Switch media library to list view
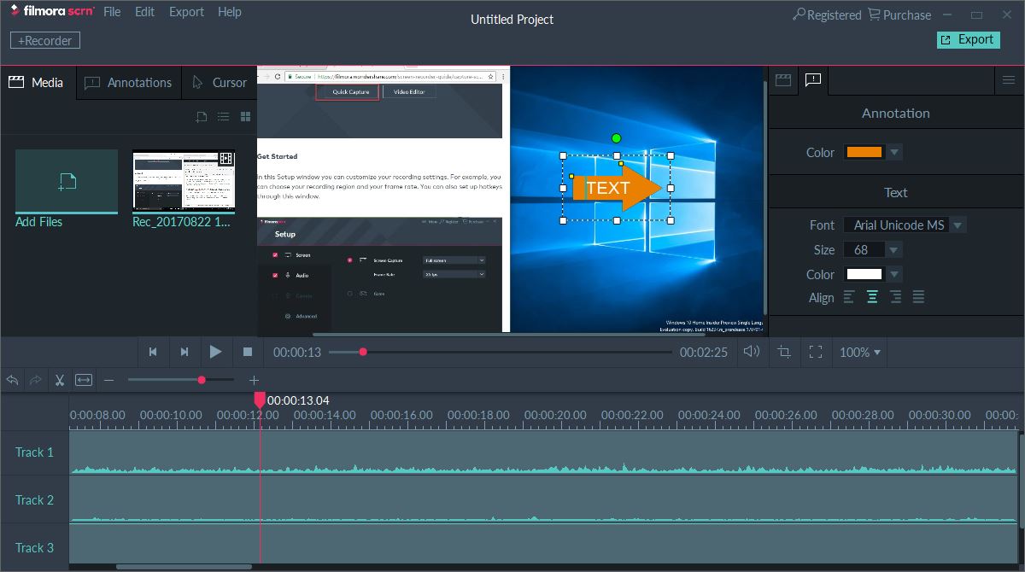The width and height of the screenshot is (1025, 572). pos(223,116)
